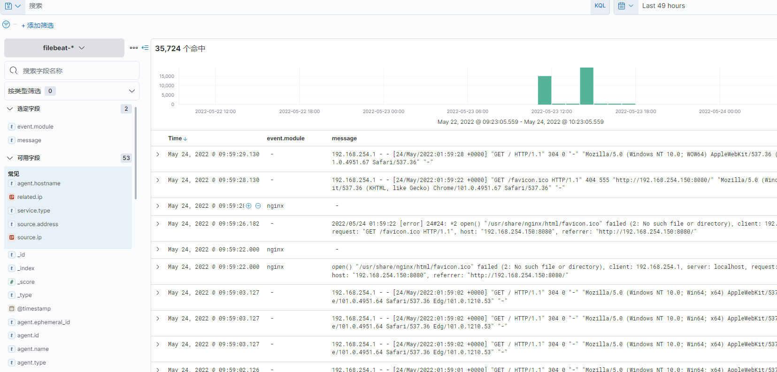The height and width of the screenshot is (372, 777).
Task: Collapse the 选定字段 section
Action: 10,109
